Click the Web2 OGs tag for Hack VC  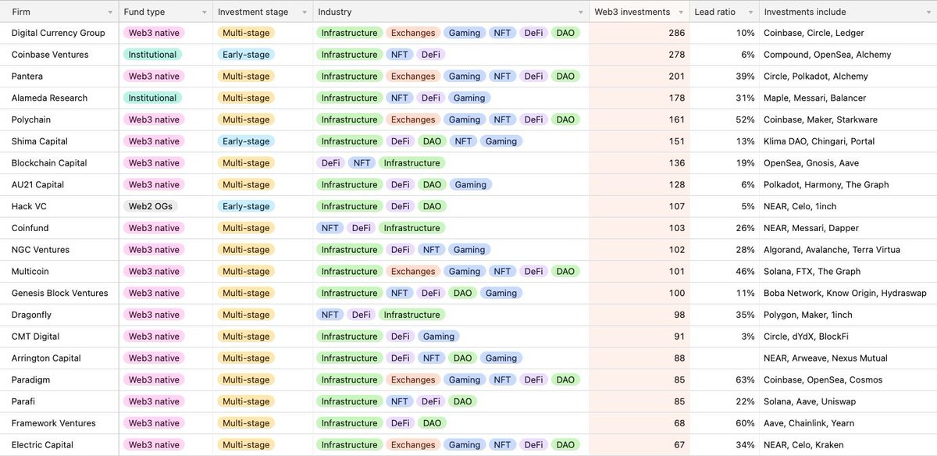click(150, 206)
